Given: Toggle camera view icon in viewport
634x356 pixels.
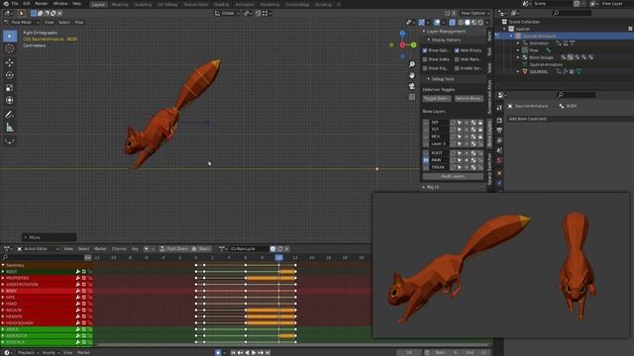Looking at the screenshot, I should [412, 86].
